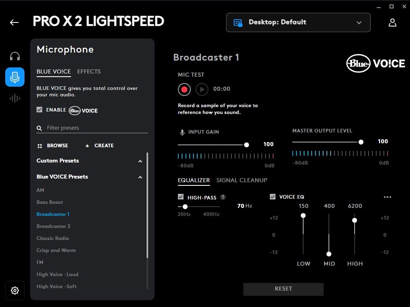Image resolution: width=410 pixels, height=307 pixels.
Task: Start recording the mic test
Action: (x=184, y=89)
